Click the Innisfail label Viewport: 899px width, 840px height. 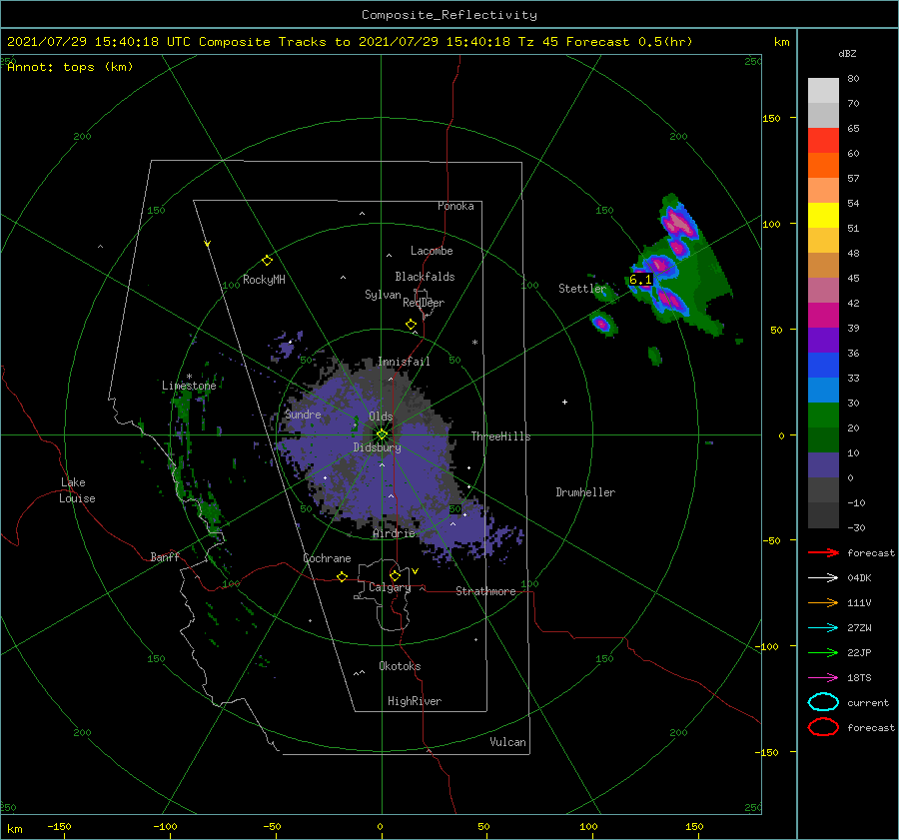point(404,362)
